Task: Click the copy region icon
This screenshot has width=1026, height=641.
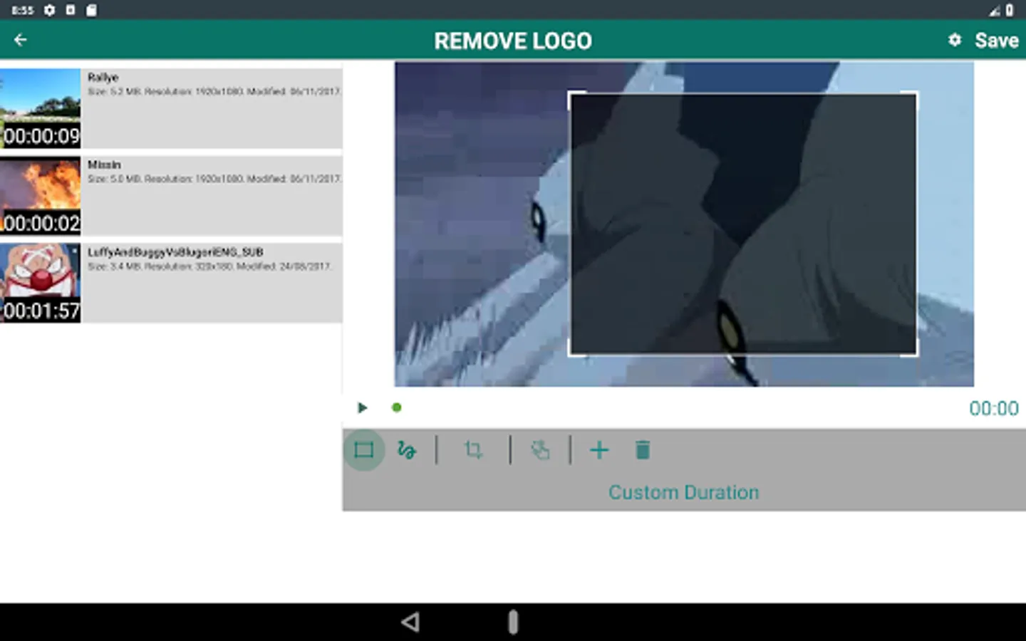Action: 540,450
